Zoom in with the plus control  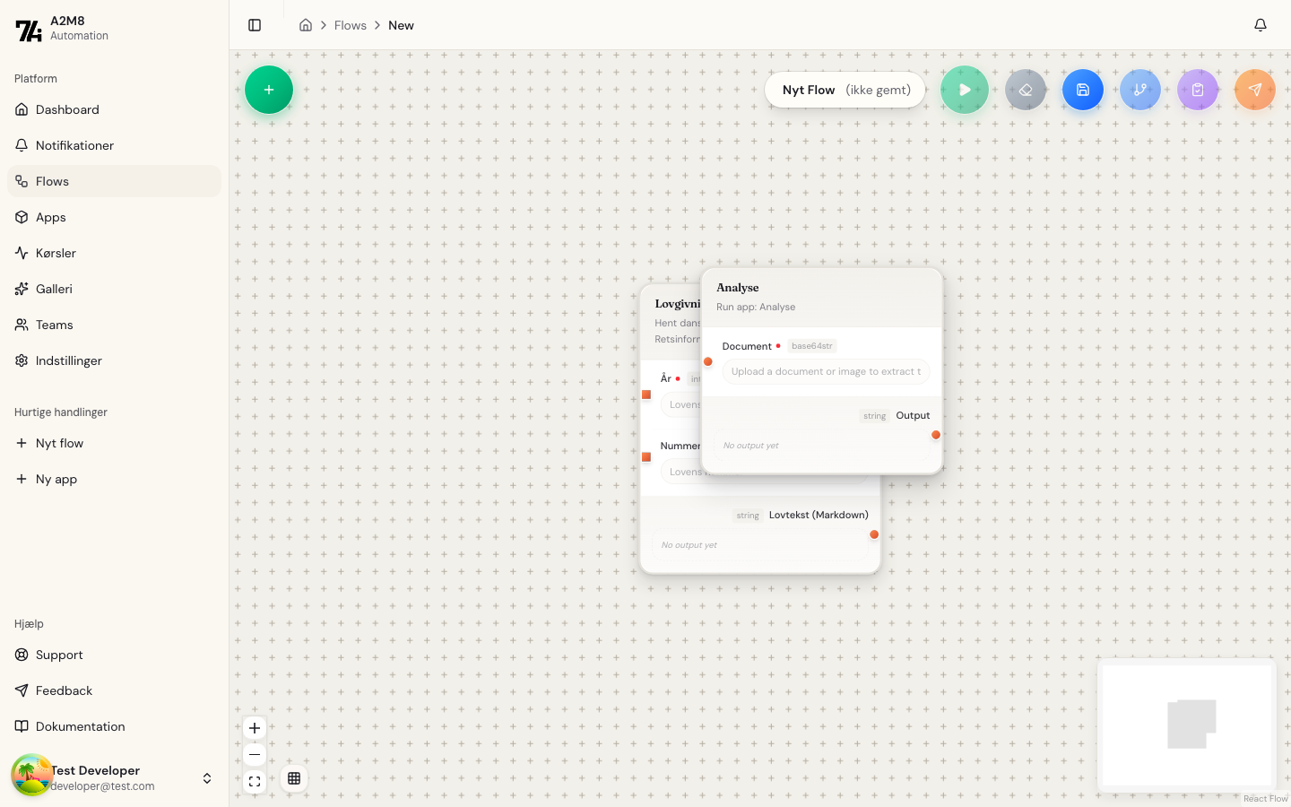click(254, 728)
